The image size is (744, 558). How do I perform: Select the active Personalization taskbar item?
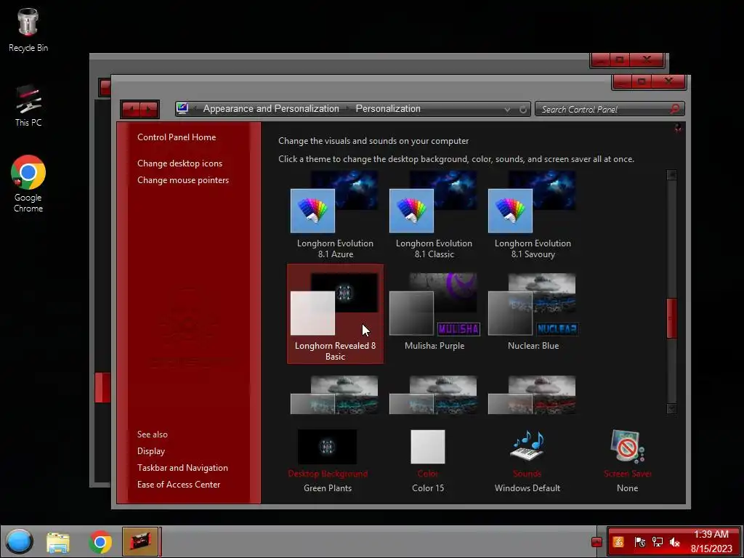(x=140, y=541)
